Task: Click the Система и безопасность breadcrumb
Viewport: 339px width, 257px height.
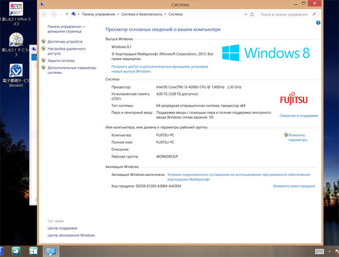Action: point(142,14)
